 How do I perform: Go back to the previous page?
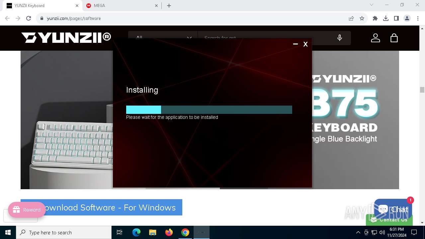click(7, 18)
